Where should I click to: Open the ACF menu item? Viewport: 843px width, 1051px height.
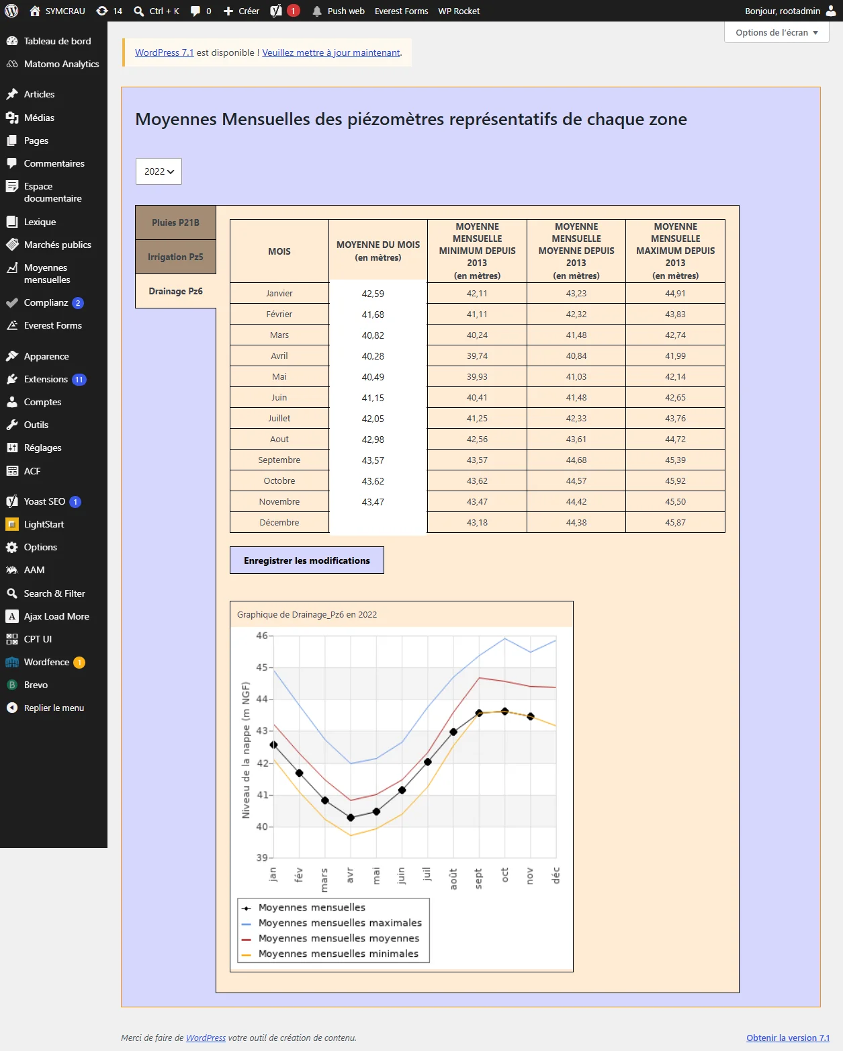tap(54, 471)
